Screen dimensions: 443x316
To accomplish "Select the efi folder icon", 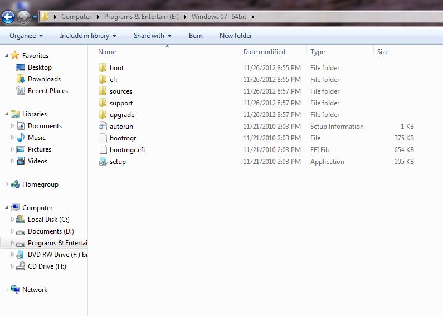I will (103, 79).
